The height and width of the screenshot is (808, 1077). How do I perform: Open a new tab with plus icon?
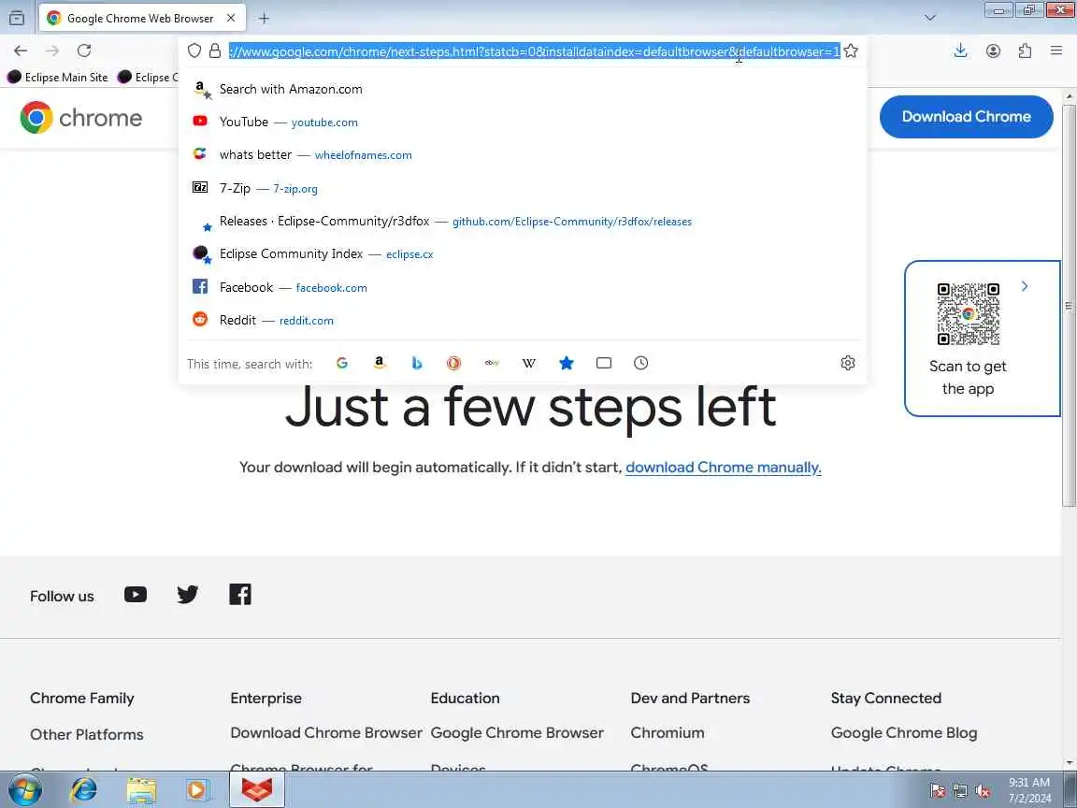click(264, 19)
